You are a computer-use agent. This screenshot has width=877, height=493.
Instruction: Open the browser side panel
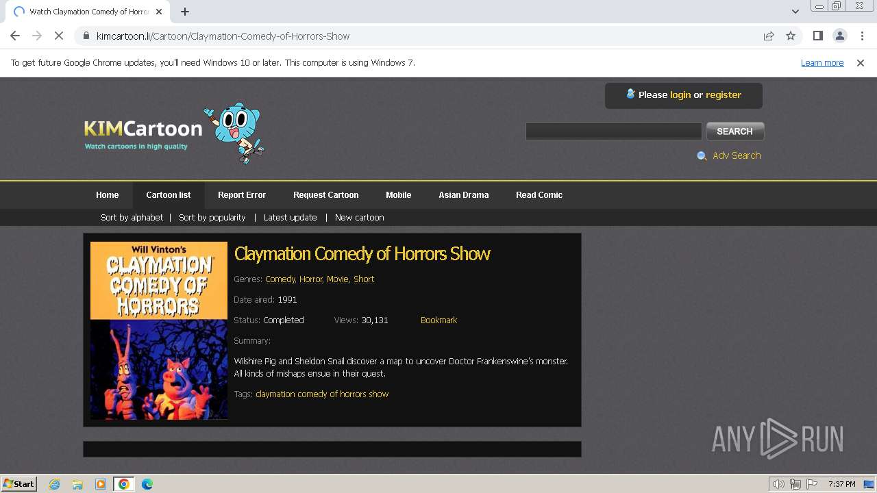[817, 36]
